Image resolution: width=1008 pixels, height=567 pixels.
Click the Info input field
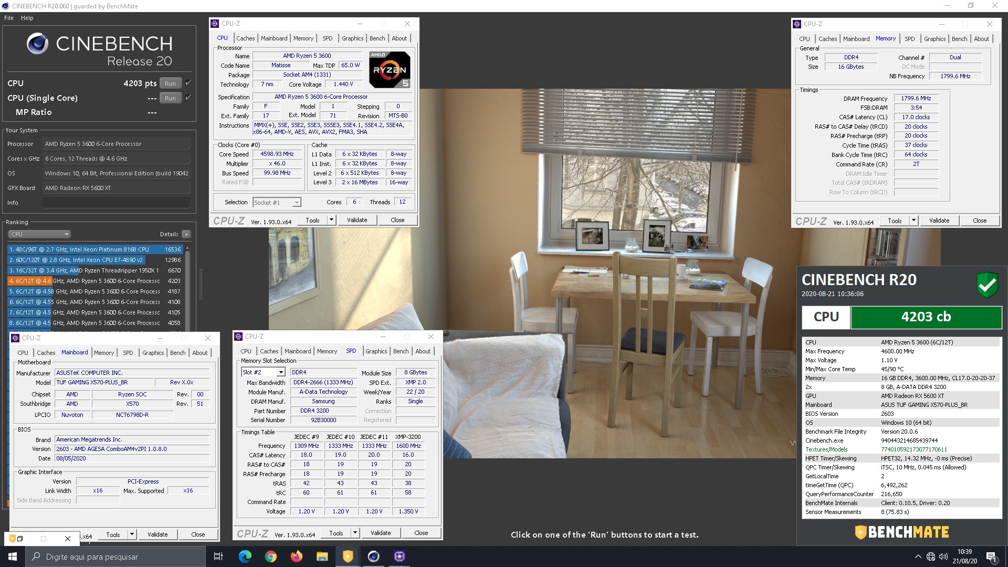click(x=116, y=203)
